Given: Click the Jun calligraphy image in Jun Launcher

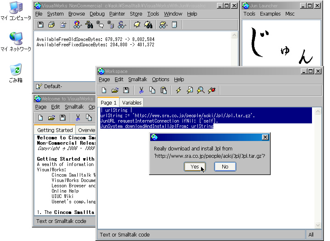Looking at the screenshot, I should [281, 43].
